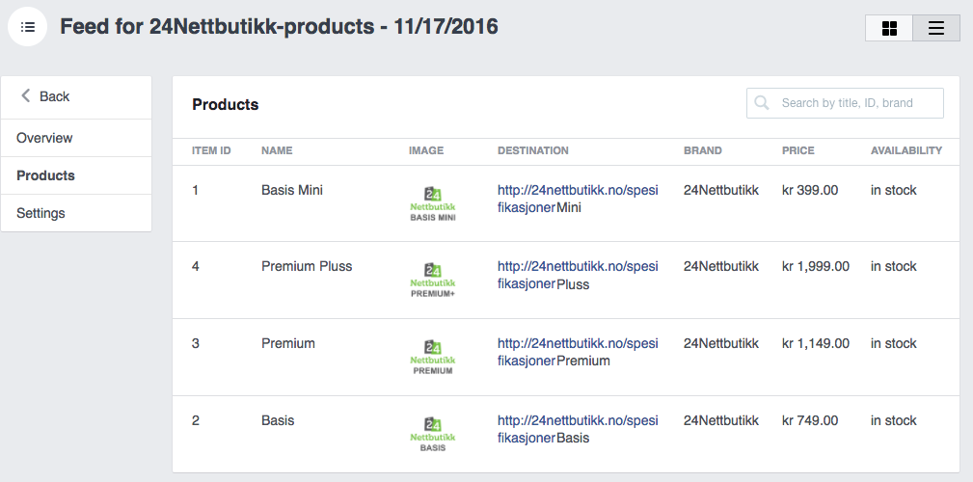Follow the Premium Pluss destination link

(578, 275)
